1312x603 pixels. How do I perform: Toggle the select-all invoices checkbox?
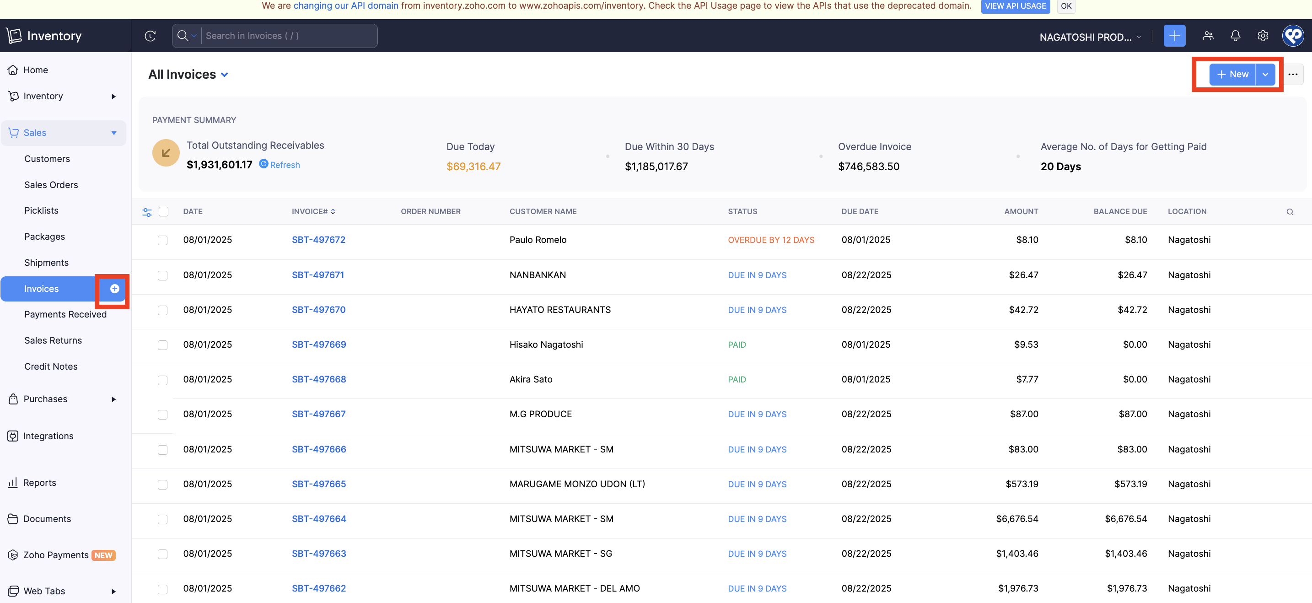[x=163, y=212]
